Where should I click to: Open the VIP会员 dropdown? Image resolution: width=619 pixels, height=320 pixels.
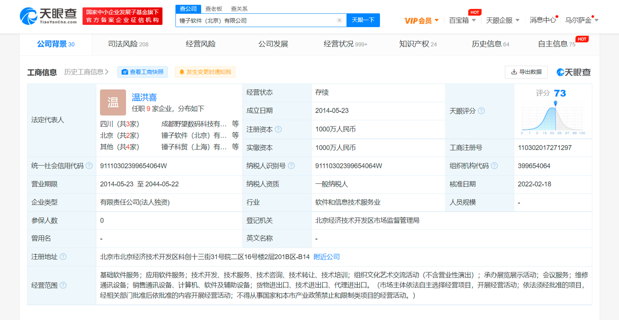click(421, 20)
